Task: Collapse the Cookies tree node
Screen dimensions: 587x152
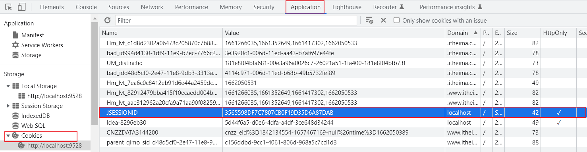Action: [8, 136]
